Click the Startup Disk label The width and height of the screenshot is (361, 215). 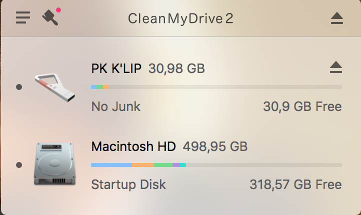(x=128, y=184)
